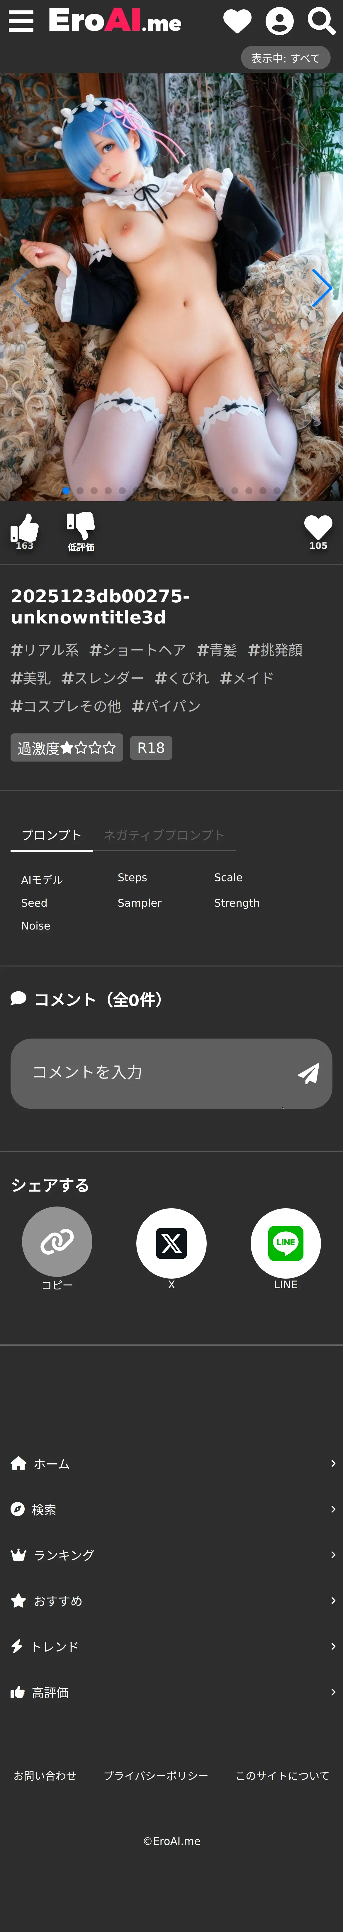Click the #メイド hashtag link
Image resolution: width=343 pixels, height=1932 pixels.
[x=246, y=678]
